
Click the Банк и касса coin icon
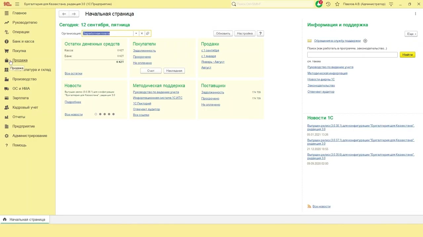(6, 41)
